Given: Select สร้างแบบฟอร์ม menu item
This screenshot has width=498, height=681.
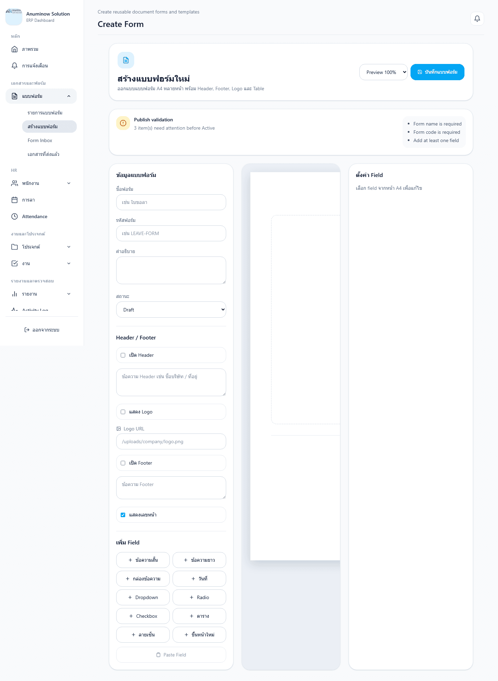Looking at the screenshot, I should [x=49, y=127].
